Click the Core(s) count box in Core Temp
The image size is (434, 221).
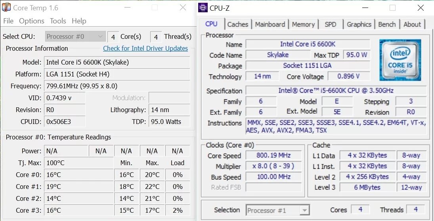[113, 37]
